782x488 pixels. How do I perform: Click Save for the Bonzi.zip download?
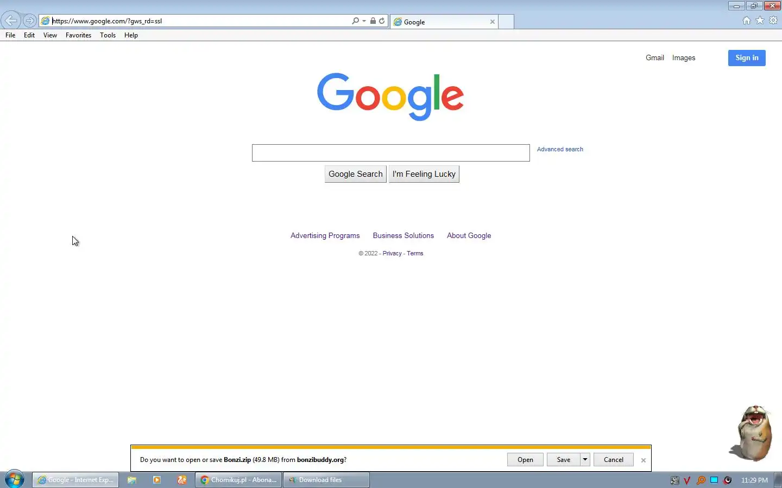click(564, 460)
